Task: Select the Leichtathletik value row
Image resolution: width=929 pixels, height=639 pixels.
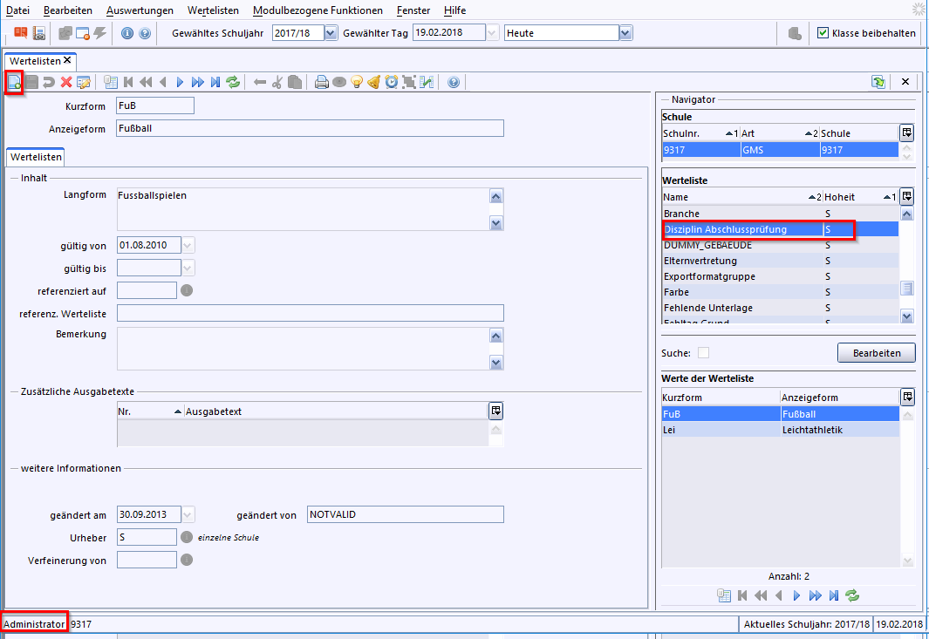Action: tap(781, 430)
